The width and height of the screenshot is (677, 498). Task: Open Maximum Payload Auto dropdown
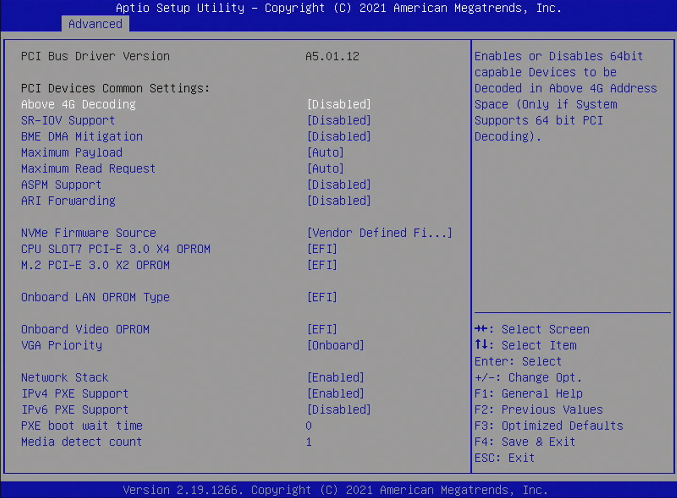(x=325, y=153)
